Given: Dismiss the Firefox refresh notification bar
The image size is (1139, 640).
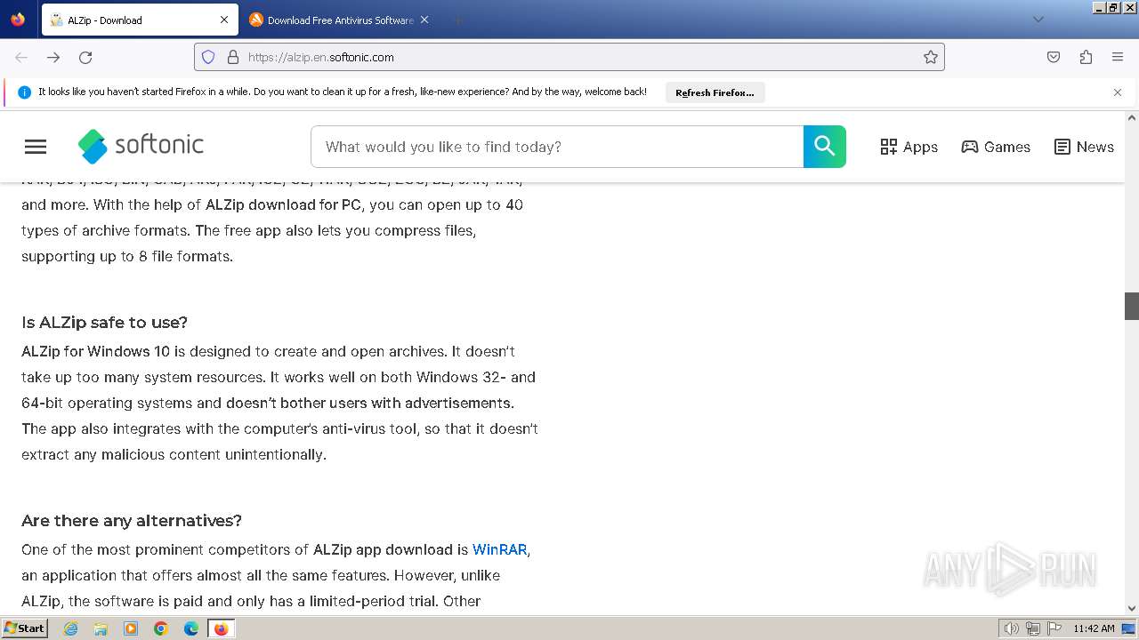Looking at the screenshot, I should coord(1118,92).
